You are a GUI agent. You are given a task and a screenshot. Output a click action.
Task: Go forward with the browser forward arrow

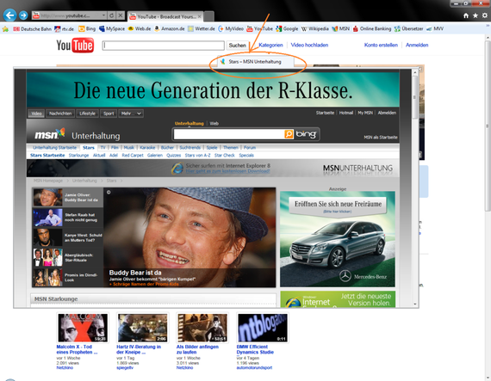pos(23,15)
